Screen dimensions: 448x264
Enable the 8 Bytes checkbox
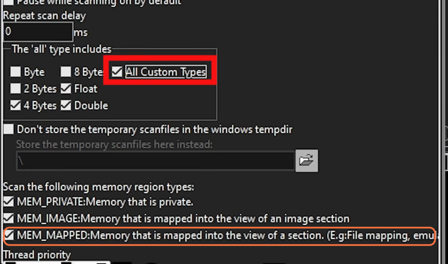(66, 71)
